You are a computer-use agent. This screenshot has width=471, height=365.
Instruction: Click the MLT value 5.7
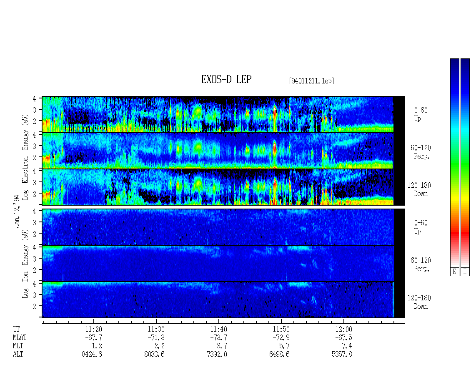[x=284, y=346]
